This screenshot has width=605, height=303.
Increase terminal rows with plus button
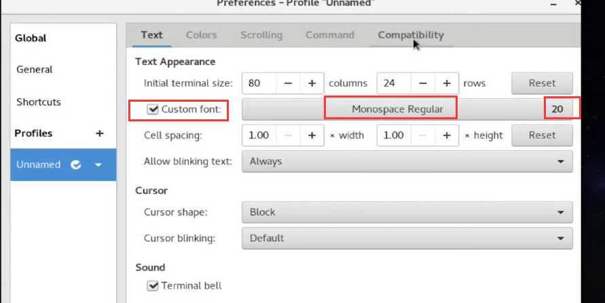447,83
